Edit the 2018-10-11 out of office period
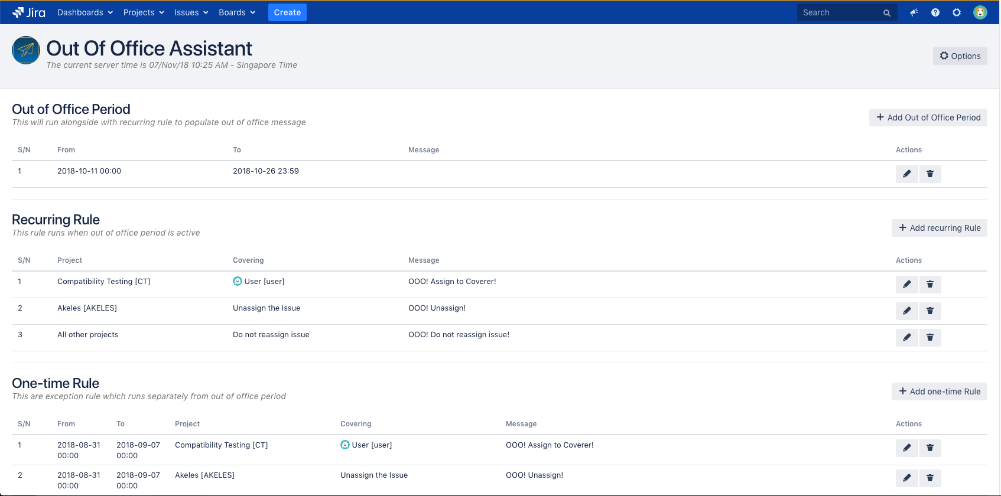Image resolution: width=1001 pixels, height=496 pixels. (x=906, y=174)
